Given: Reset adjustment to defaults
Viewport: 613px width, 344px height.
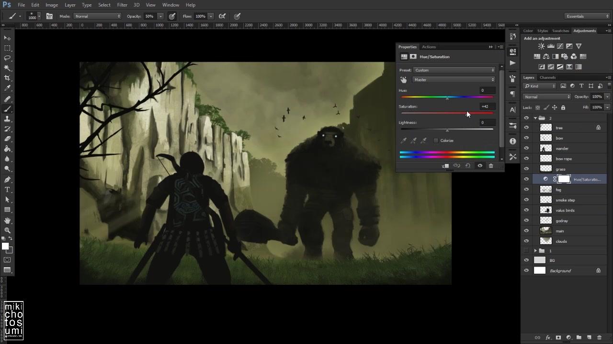Looking at the screenshot, I should (468, 166).
